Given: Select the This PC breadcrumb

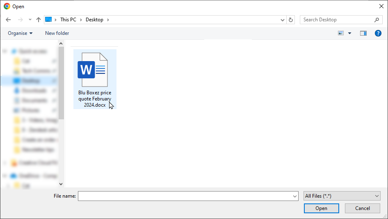Looking at the screenshot, I should click(x=68, y=20).
